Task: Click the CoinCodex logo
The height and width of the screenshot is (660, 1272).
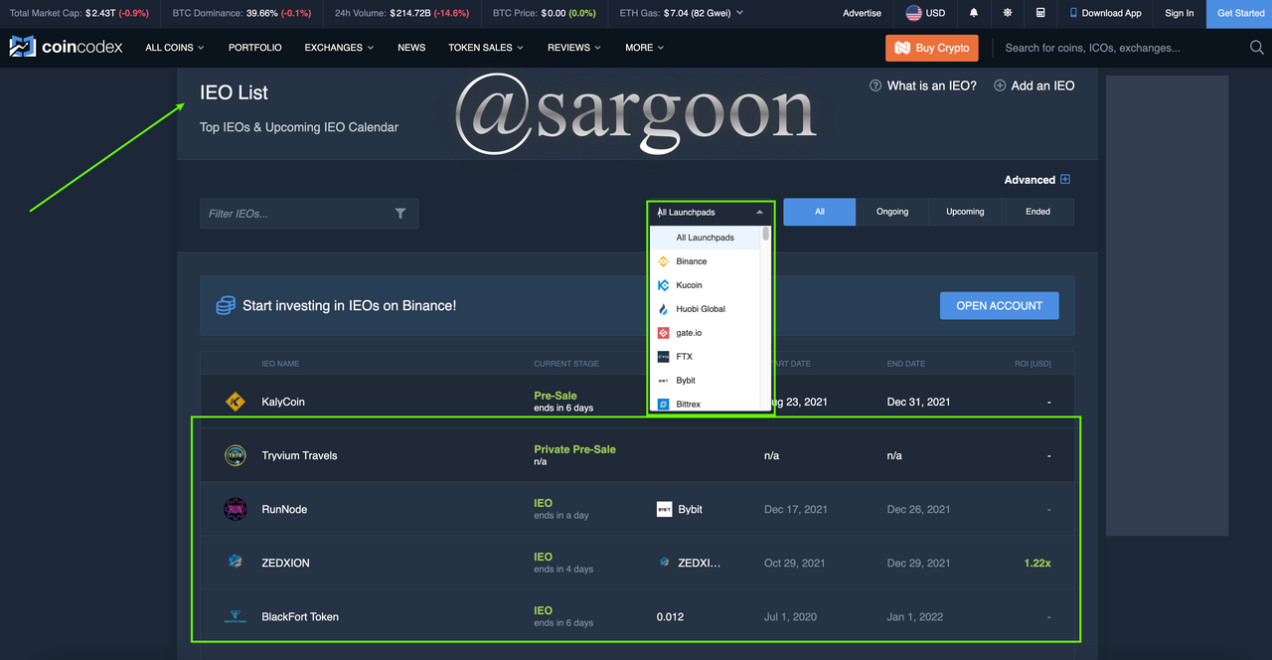Action: (67, 47)
